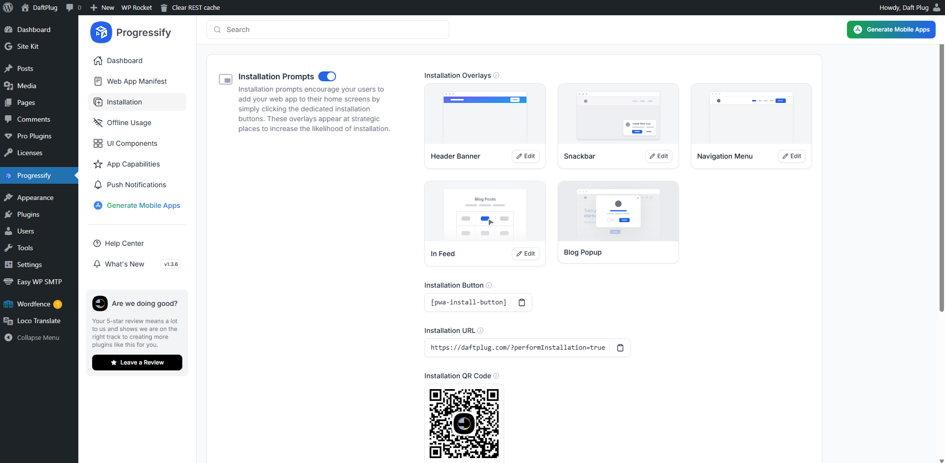This screenshot has width=945, height=463.
Task: Select Offline Usage in Progressify sidebar
Action: tap(129, 123)
